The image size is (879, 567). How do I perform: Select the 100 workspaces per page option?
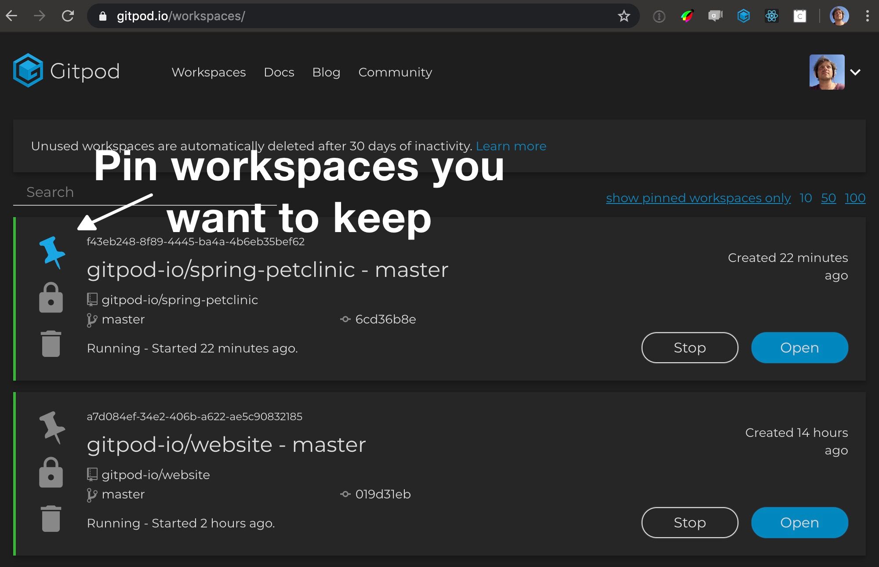[855, 197]
